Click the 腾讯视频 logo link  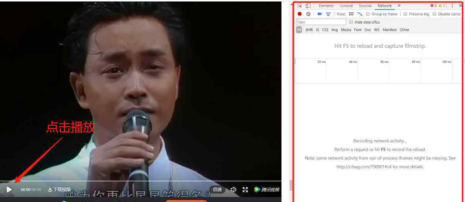(x=267, y=190)
